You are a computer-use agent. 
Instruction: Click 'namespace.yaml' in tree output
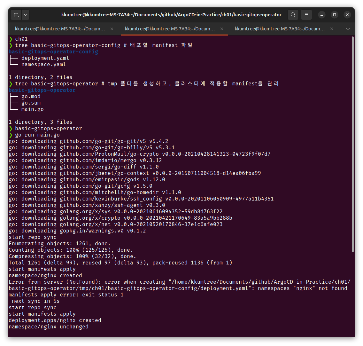coord(43,64)
